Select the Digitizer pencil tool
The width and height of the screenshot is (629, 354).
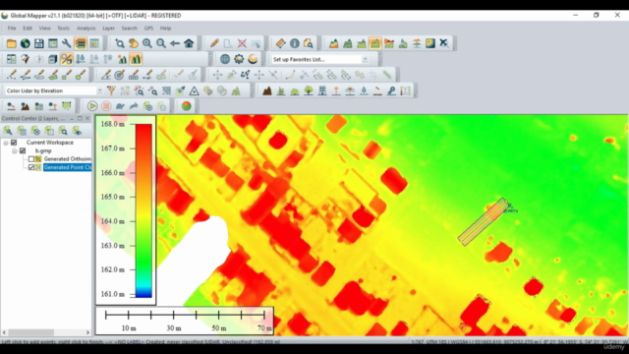pyautogui.click(x=214, y=43)
